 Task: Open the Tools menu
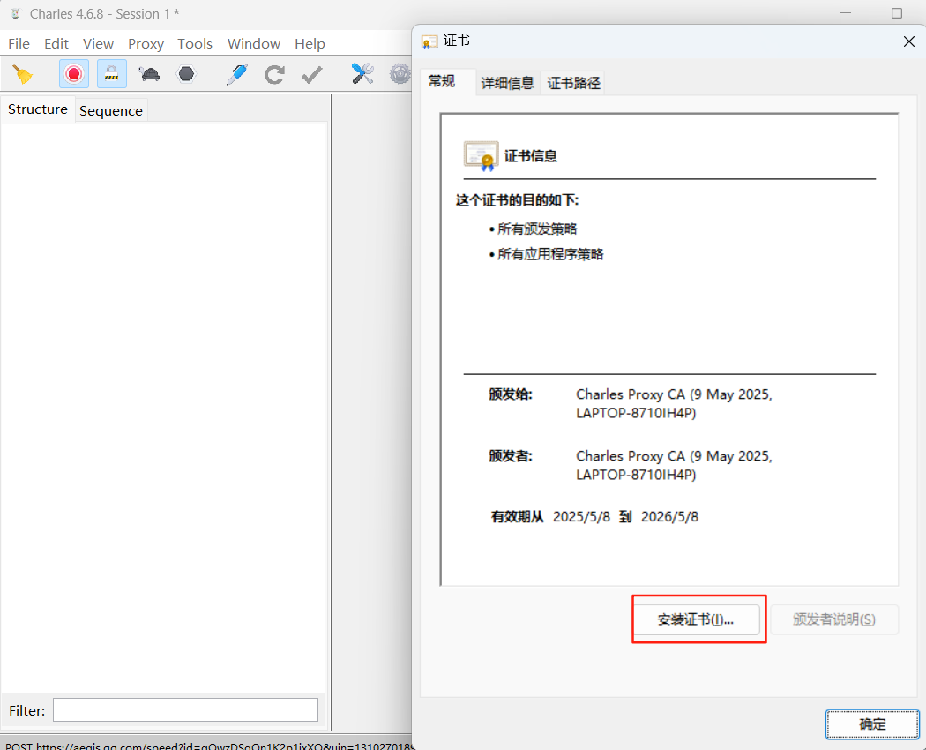point(194,43)
